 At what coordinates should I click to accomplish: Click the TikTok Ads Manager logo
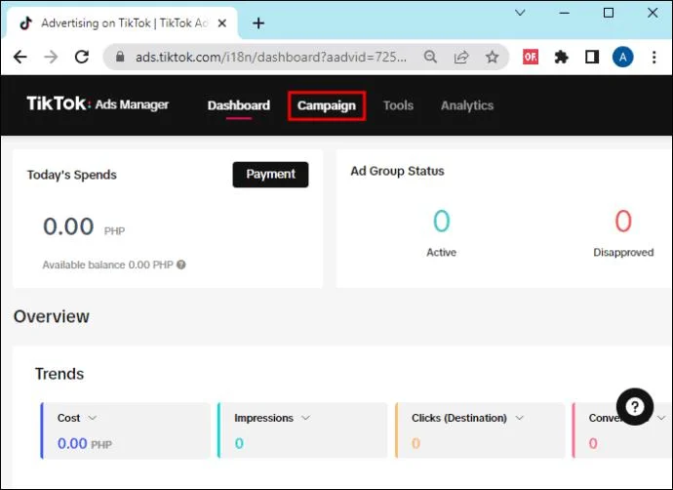[x=98, y=103]
